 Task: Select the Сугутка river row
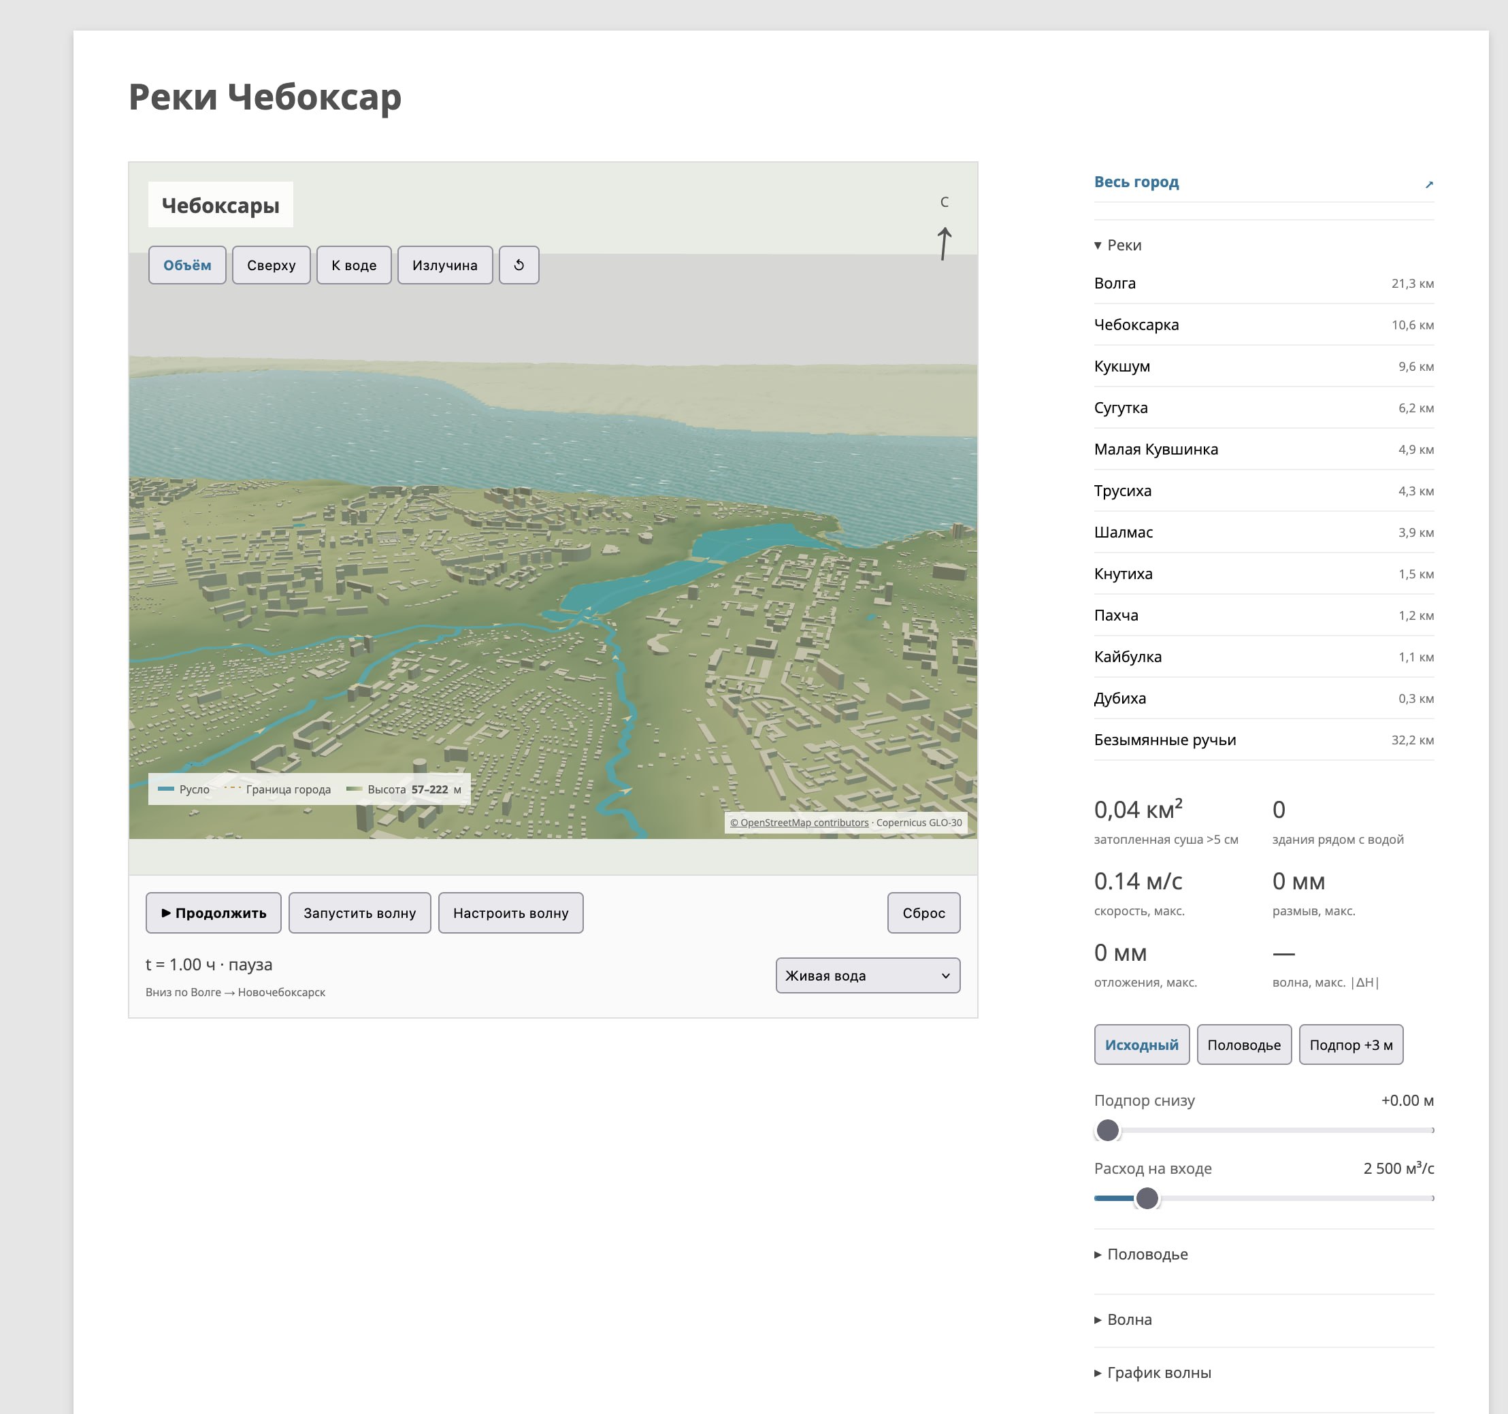(1263, 408)
